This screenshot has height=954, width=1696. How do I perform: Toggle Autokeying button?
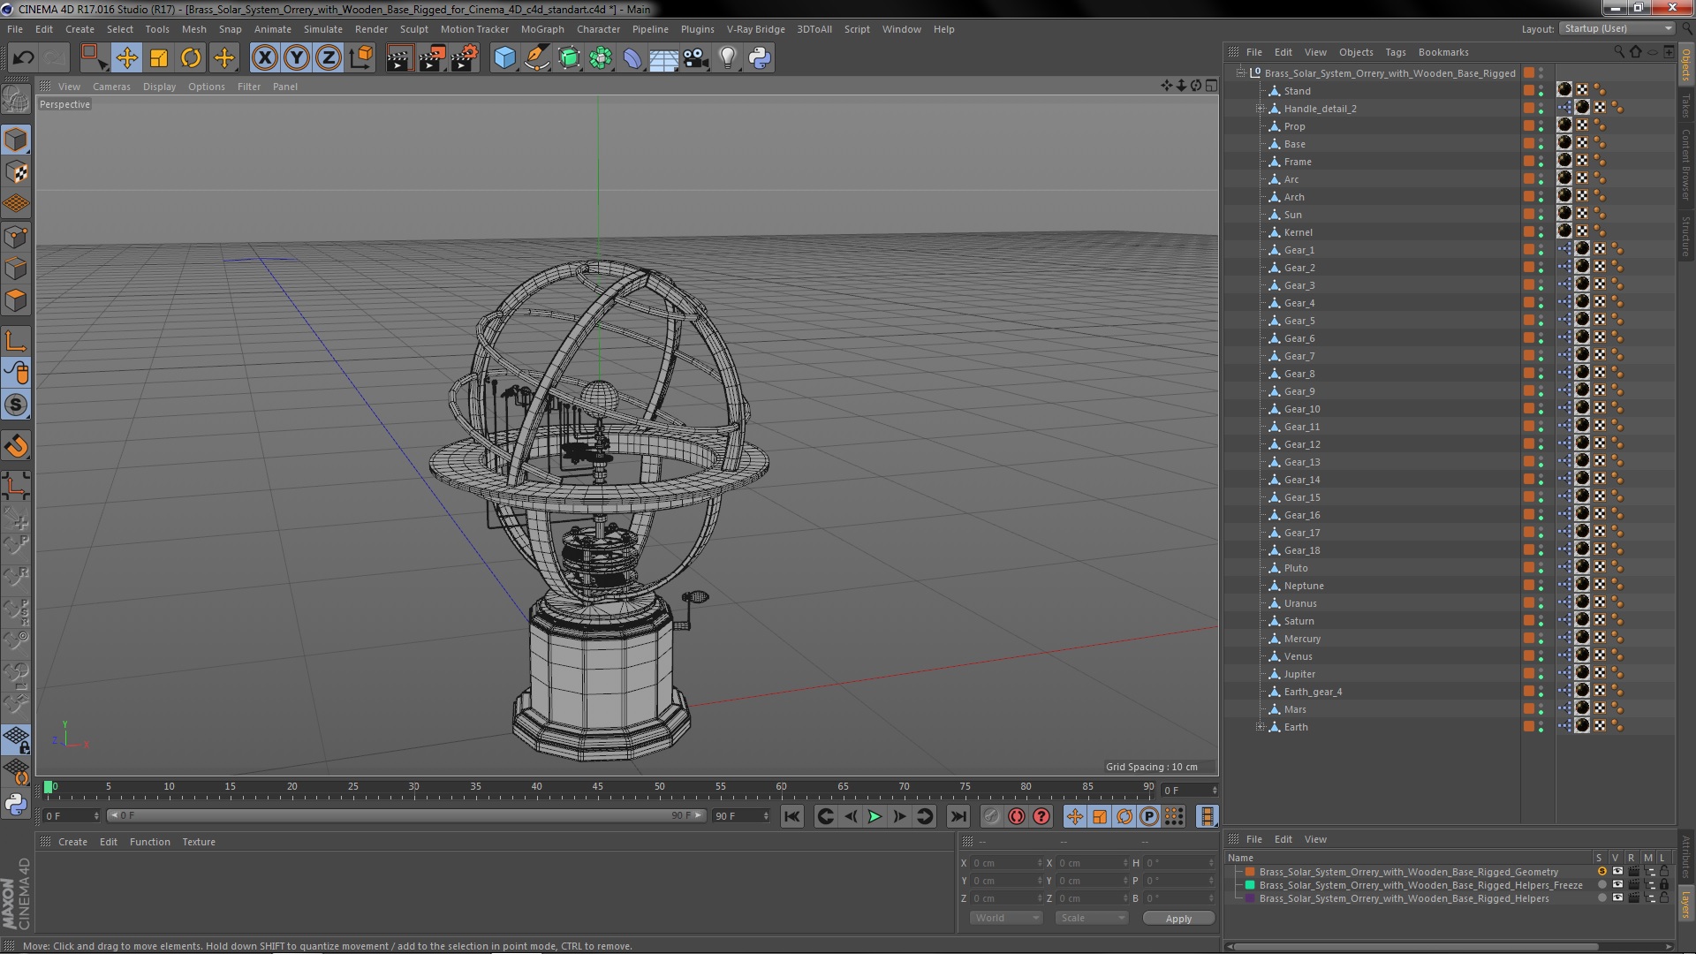tap(1017, 816)
